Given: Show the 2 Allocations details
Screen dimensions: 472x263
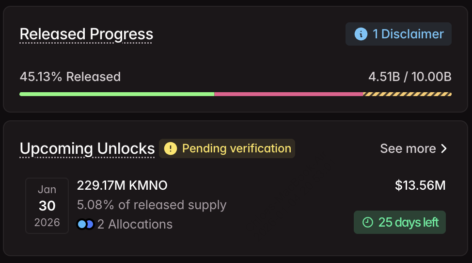Looking at the screenshot, I should (x=135, y=224).
